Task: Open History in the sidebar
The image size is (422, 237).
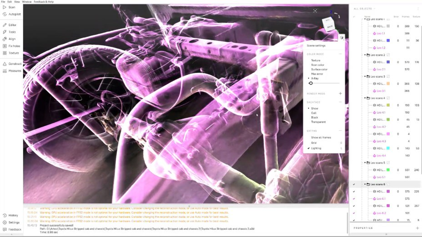Action: coord(13,215)
